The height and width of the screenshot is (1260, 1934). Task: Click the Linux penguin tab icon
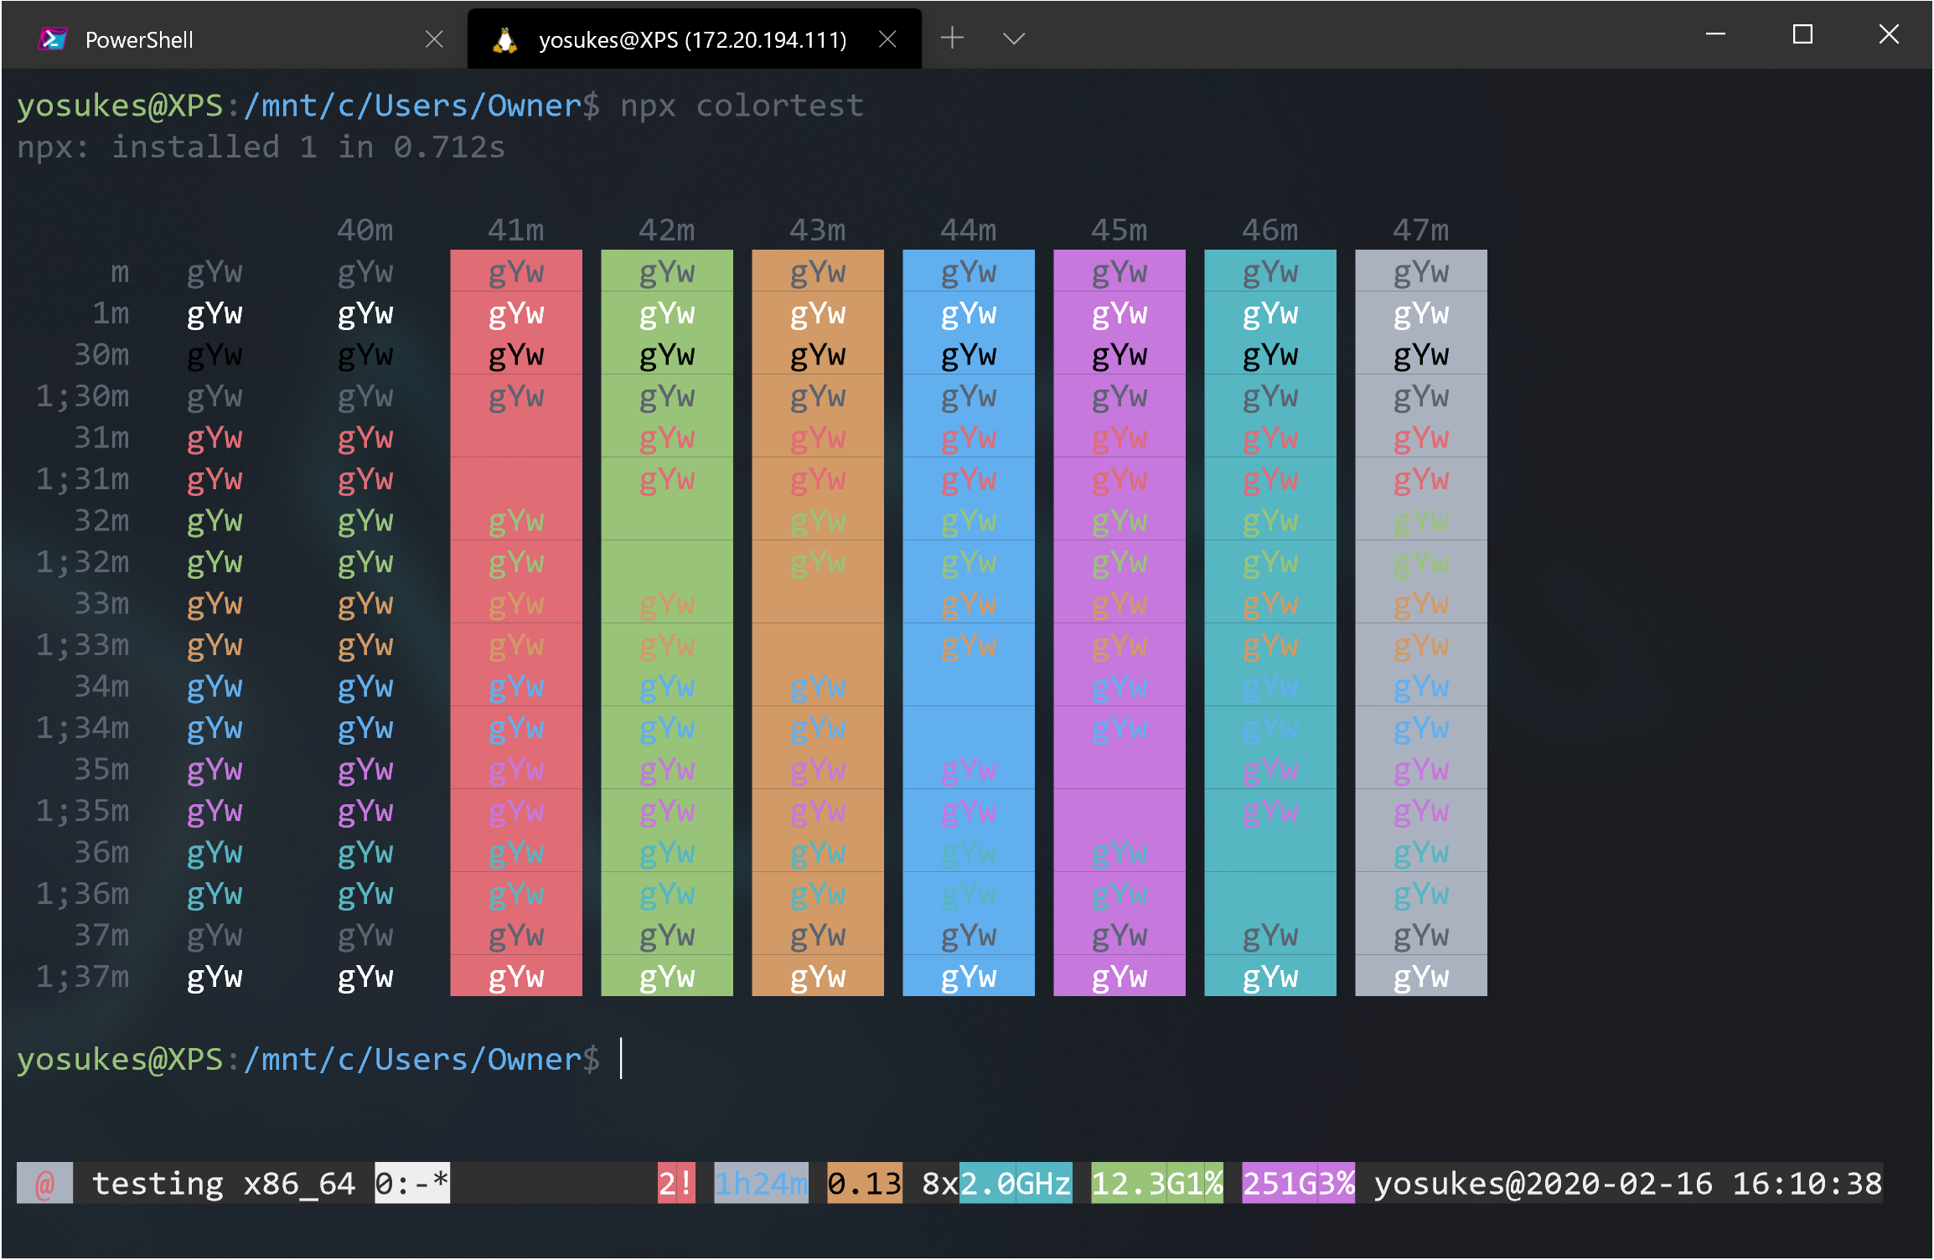tap(504, 39)
